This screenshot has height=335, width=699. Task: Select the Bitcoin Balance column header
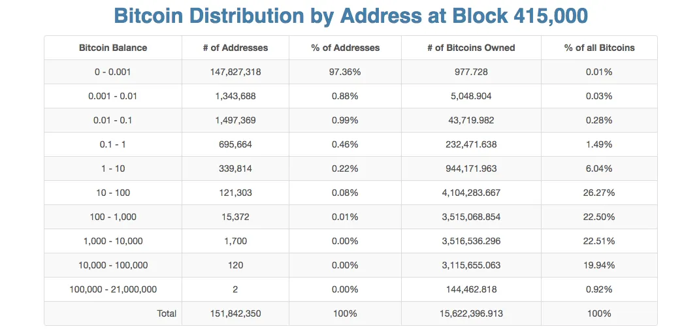[113, 48]
